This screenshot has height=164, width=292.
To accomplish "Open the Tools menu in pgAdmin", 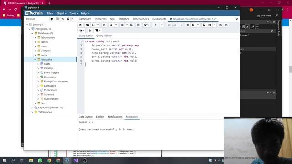I will point(73,13).
